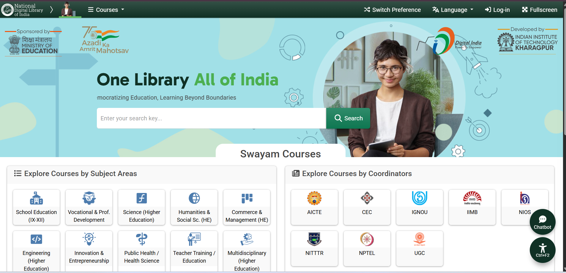Expand the chevron beside the library logo
566x273 pixels.
point(51,10)
